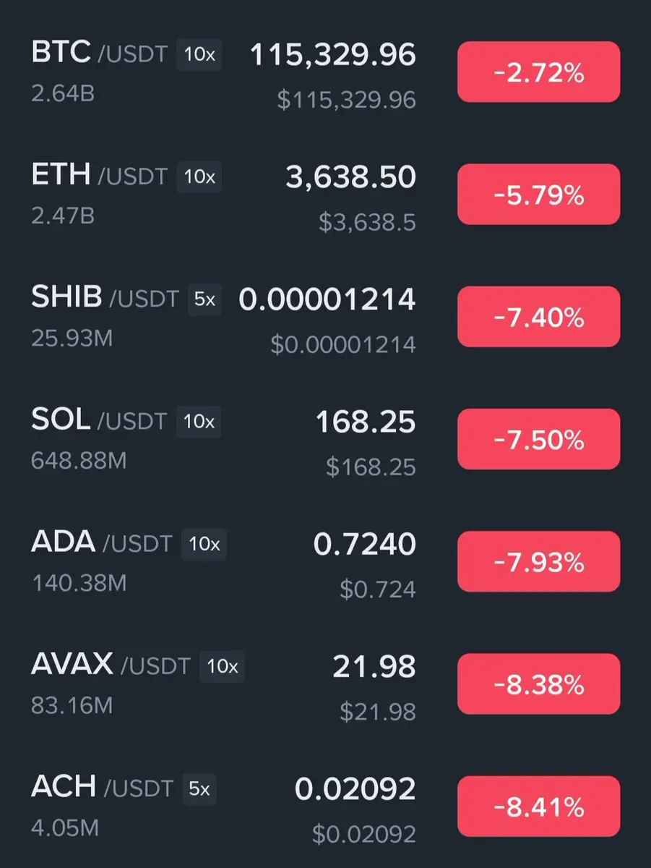
Task: Select the 10x leverage tag next to BTC
Action: [x=199, y=56]
